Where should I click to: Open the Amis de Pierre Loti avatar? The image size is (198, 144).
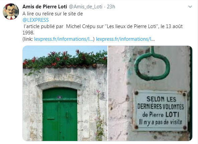(11, 11)
